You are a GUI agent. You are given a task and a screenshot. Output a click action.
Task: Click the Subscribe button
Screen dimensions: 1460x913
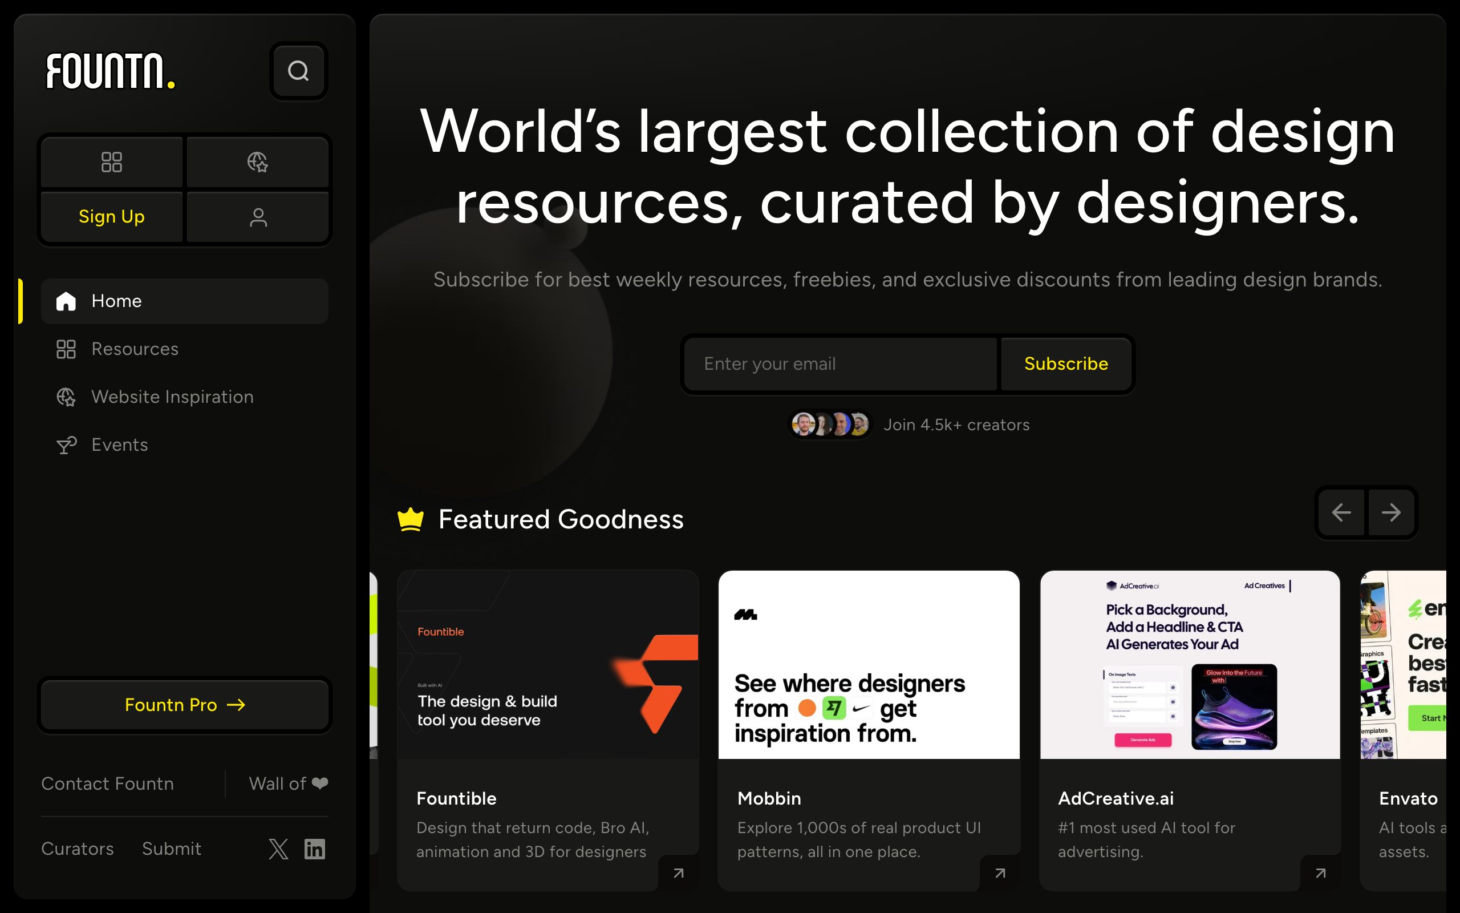(x=1066, y=364)
